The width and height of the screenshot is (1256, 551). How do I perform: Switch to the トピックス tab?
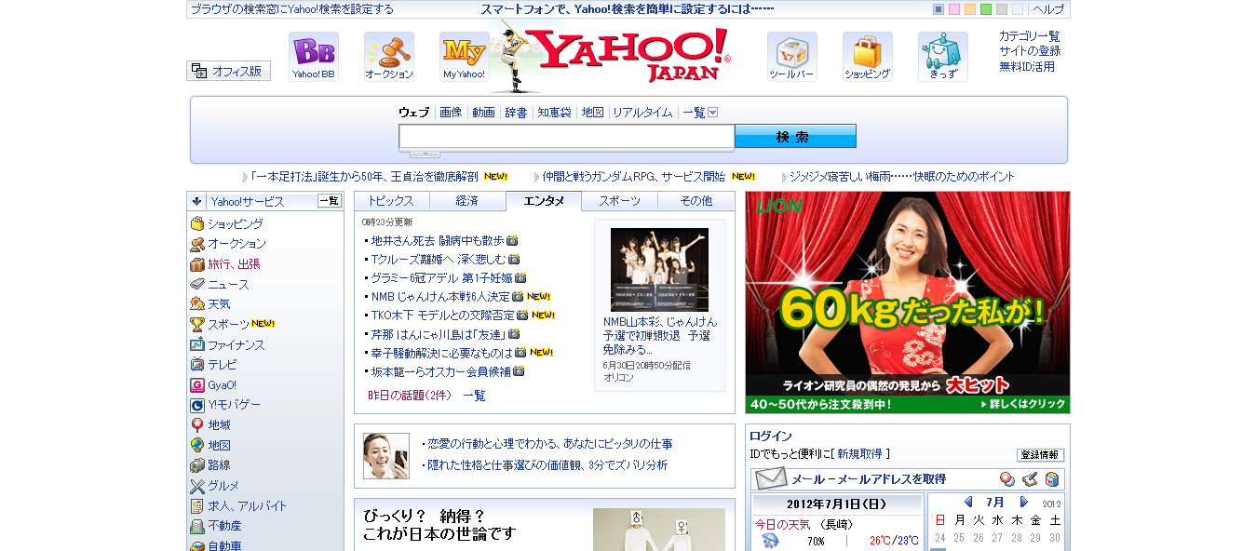coord(392,201)
